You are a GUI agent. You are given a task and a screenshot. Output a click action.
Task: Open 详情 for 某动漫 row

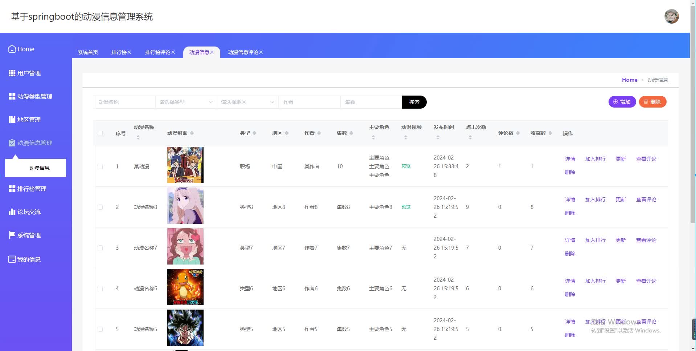coord(570,159)
